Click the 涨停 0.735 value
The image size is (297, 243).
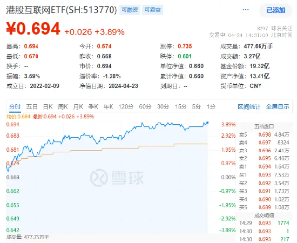click(x=185, y=46)
